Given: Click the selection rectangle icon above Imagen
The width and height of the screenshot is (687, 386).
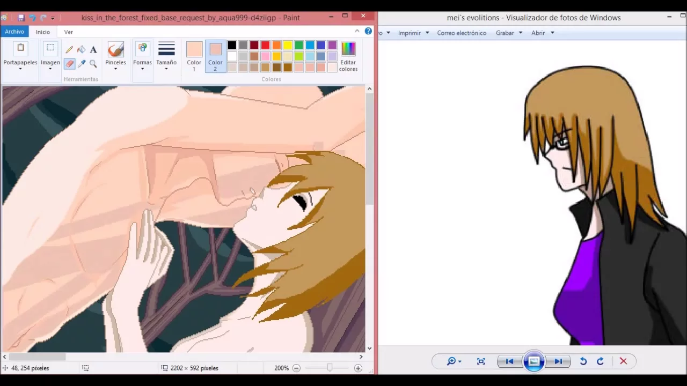Looking at the screenshot, I should (50, 49).
